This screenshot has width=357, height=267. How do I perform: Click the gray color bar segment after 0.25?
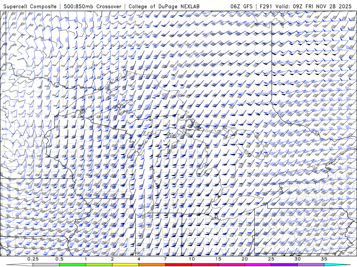coord(46,265)
